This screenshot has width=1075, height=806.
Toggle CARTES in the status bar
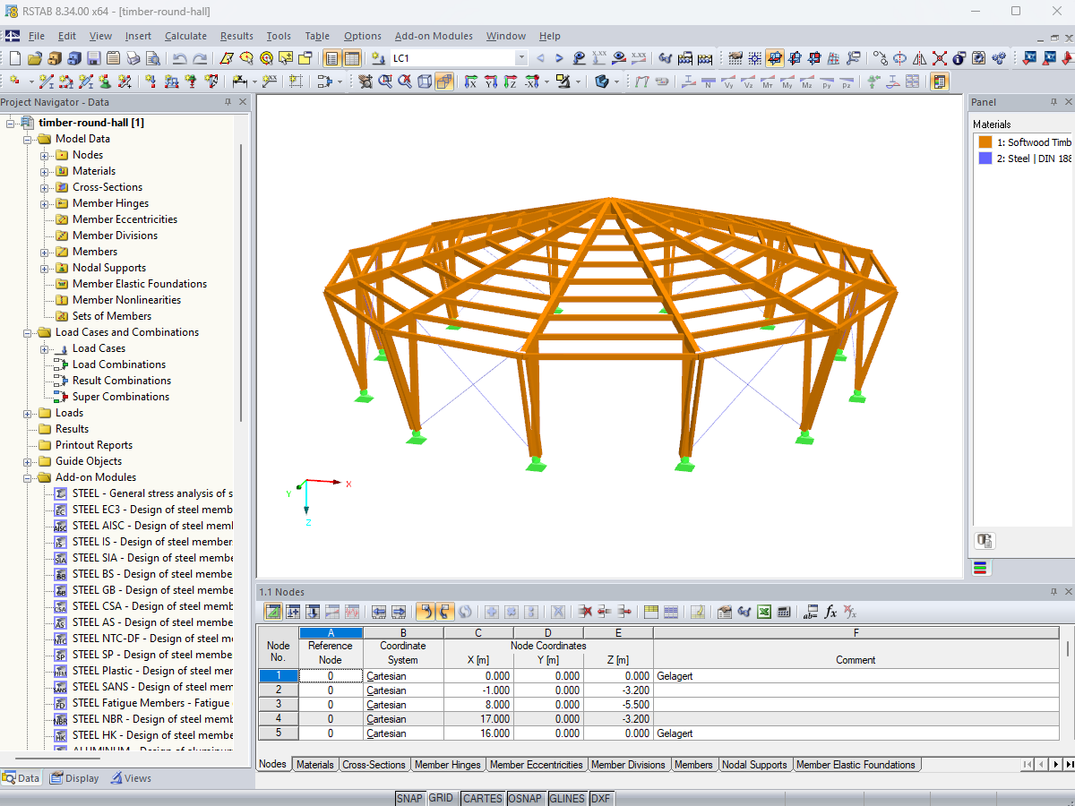point(482,798)
